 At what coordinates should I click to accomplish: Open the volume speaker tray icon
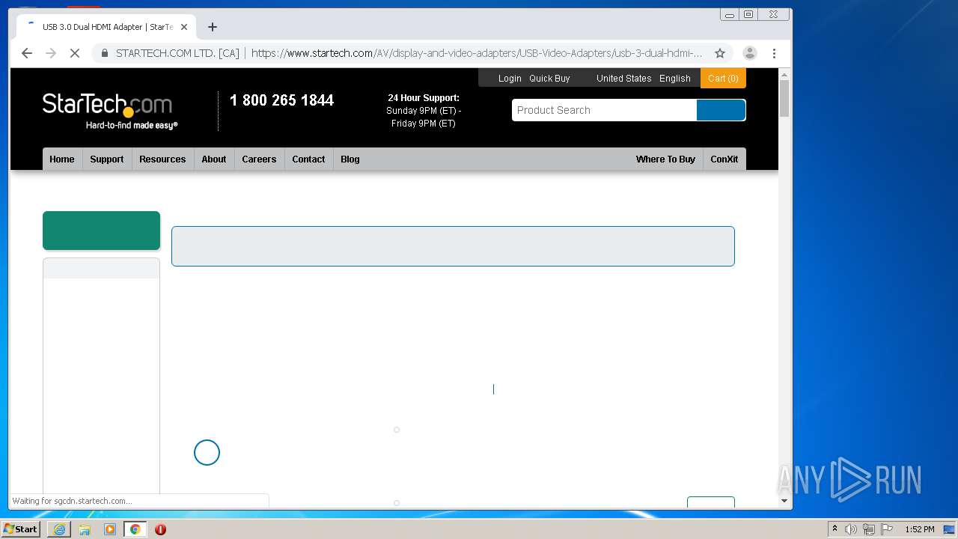[851, 529]
